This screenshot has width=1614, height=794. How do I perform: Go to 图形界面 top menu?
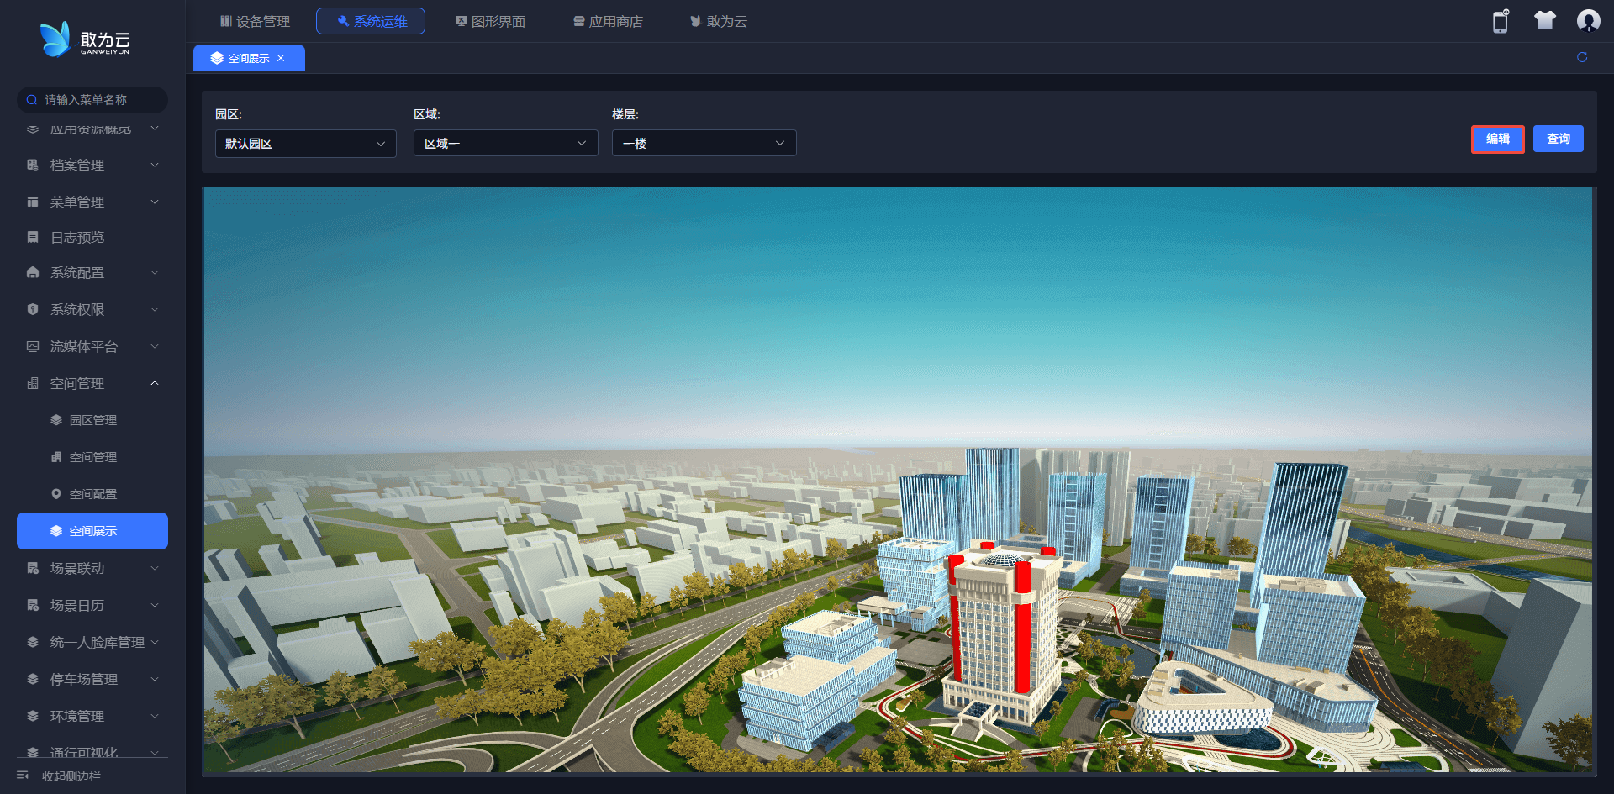(490, 21)
